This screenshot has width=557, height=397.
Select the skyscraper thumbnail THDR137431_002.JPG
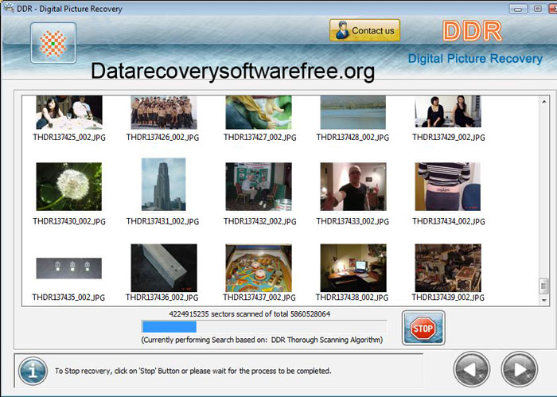163,185
